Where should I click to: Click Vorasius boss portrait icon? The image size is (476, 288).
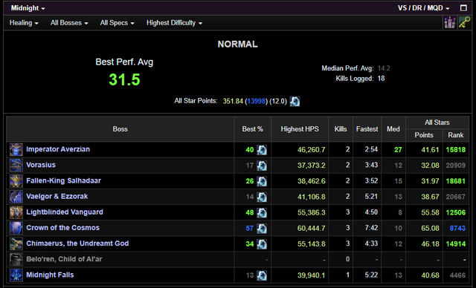[16, 166]
